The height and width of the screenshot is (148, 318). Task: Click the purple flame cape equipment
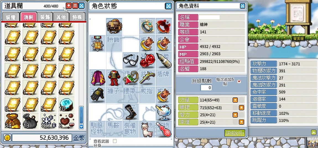pos(98,78)
